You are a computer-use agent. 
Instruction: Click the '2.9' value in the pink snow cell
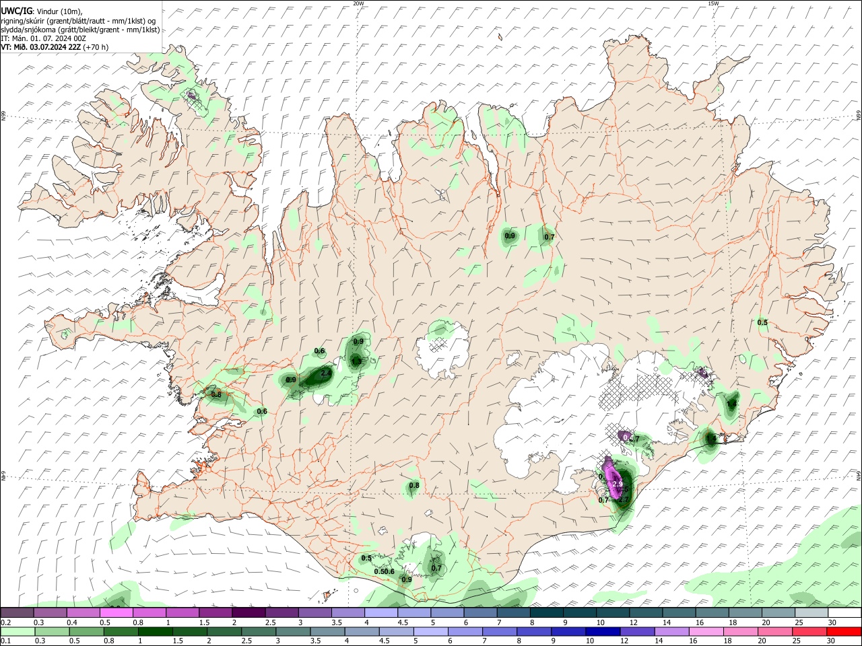click(x=617, y=485)
